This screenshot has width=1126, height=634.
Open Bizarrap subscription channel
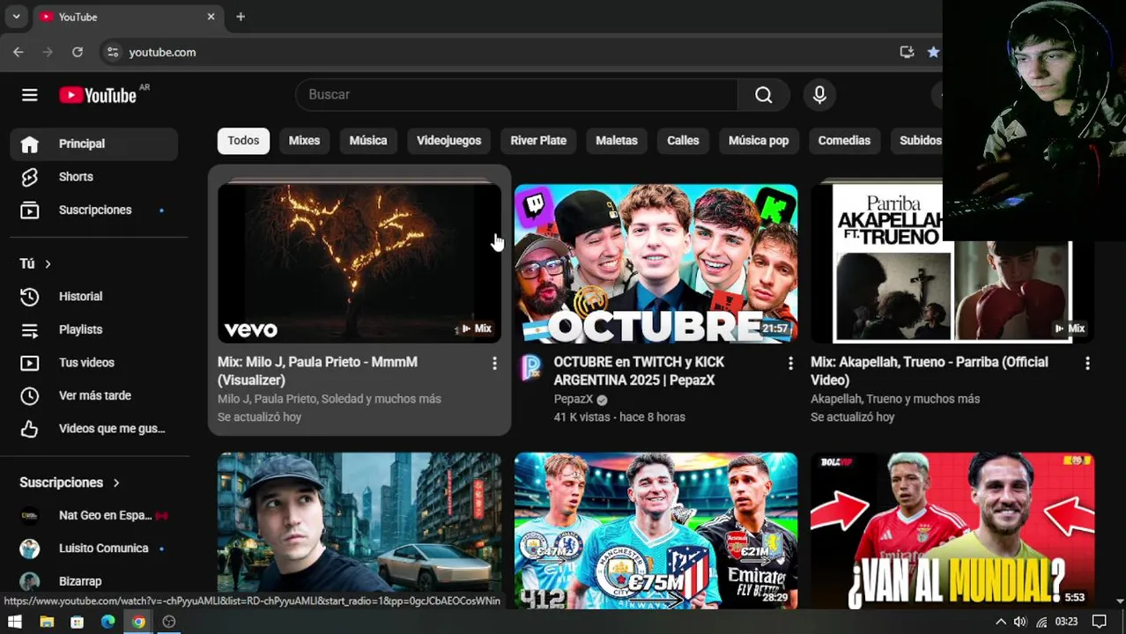coord(94,581)
